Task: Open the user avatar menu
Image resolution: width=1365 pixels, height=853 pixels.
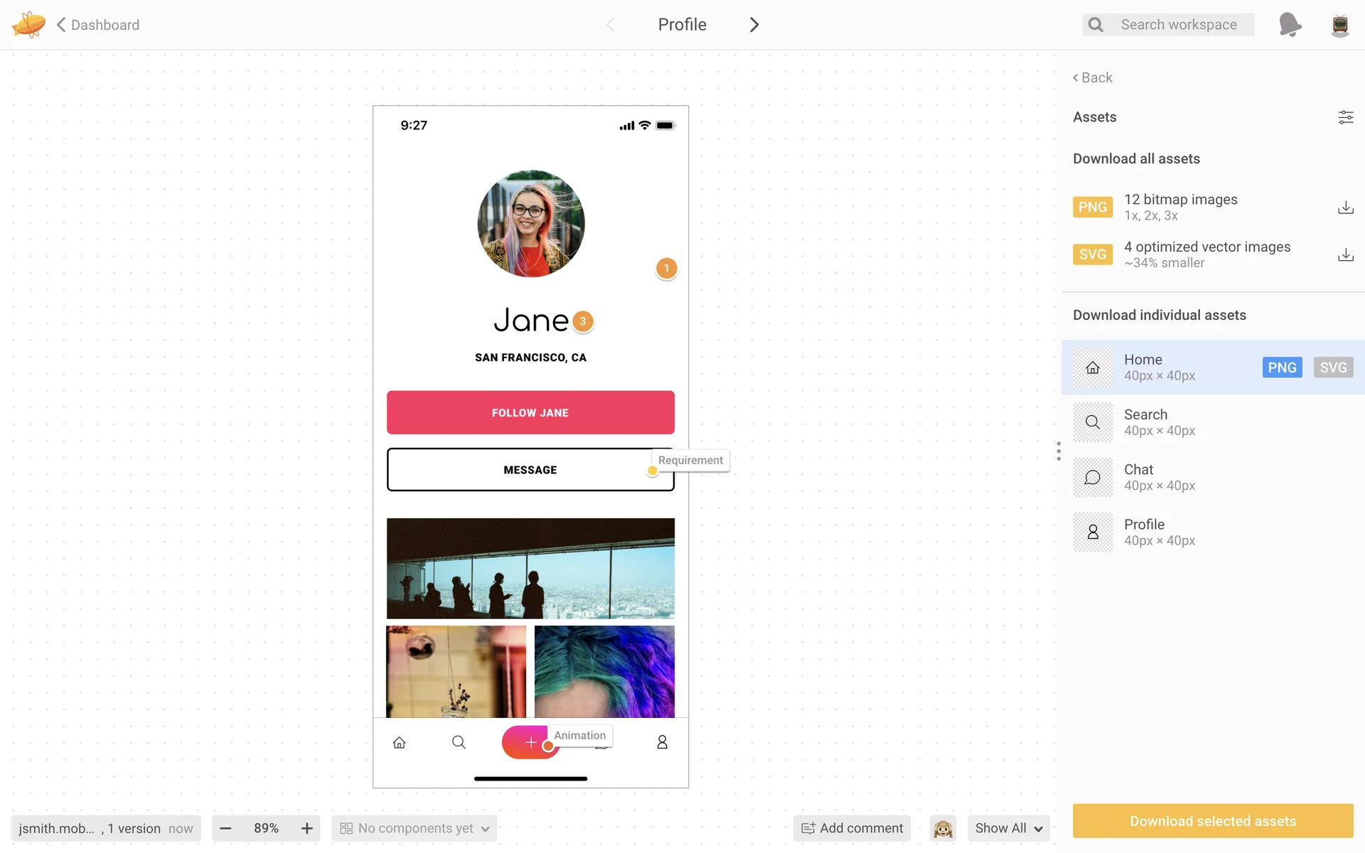Action: (x=1339, y=25)
